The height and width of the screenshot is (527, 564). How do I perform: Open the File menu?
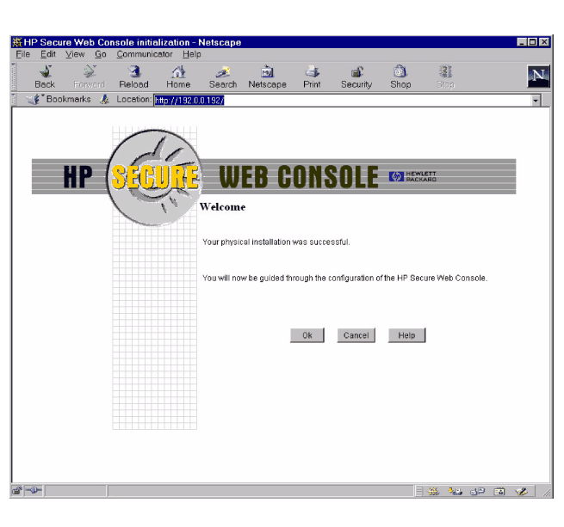(x=22, y=54)
